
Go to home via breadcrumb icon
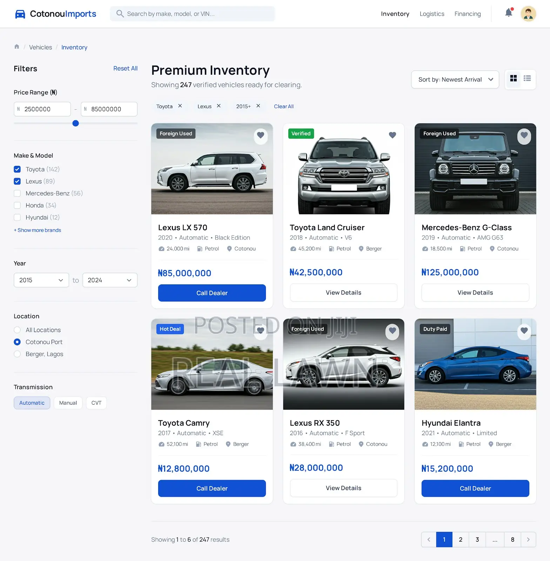16,47
